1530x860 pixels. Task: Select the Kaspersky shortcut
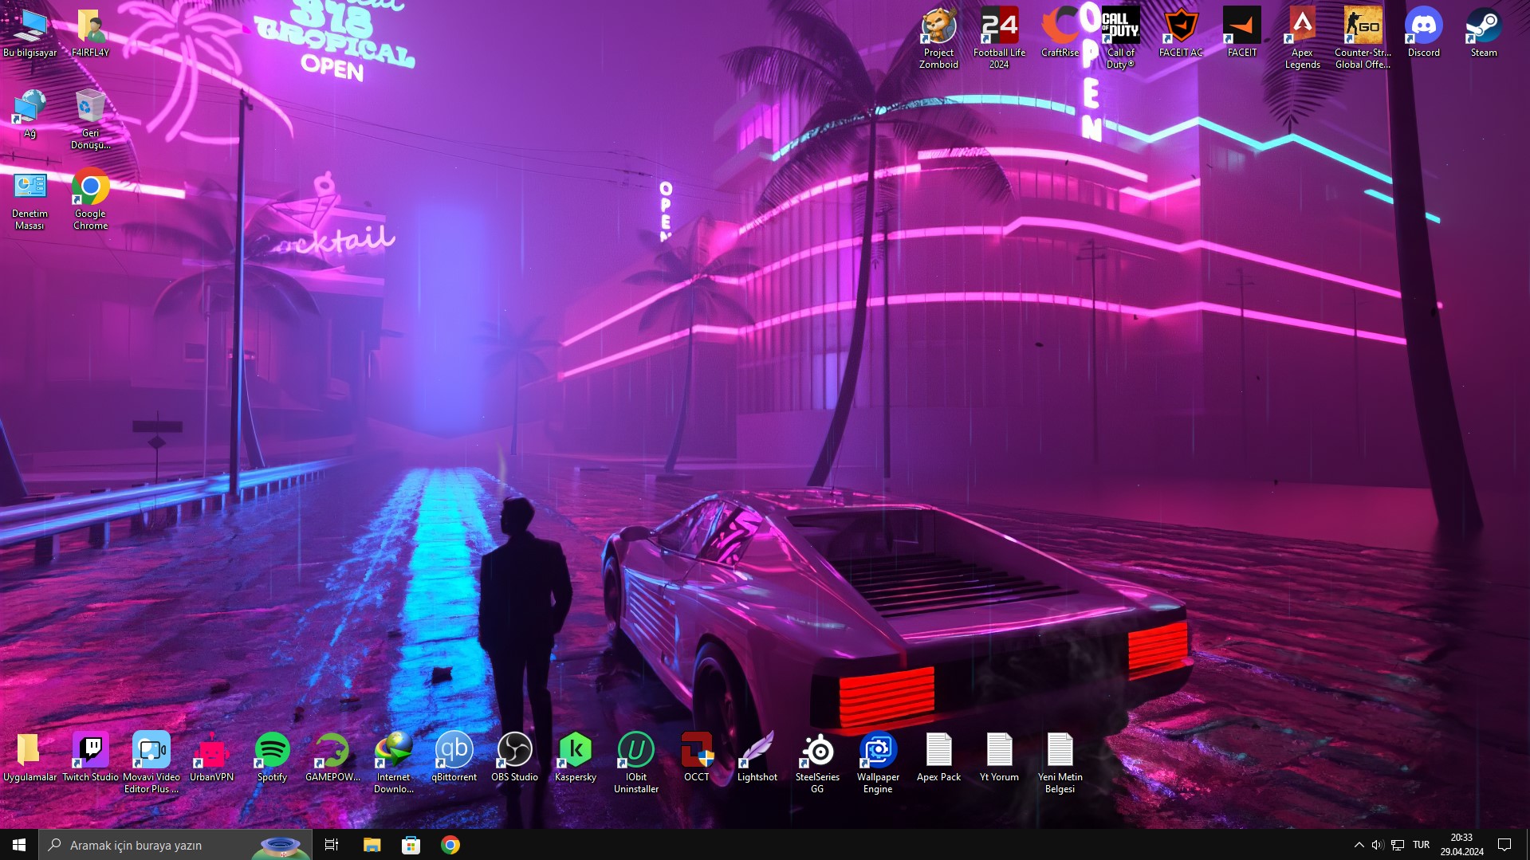[x=576, y=757]
